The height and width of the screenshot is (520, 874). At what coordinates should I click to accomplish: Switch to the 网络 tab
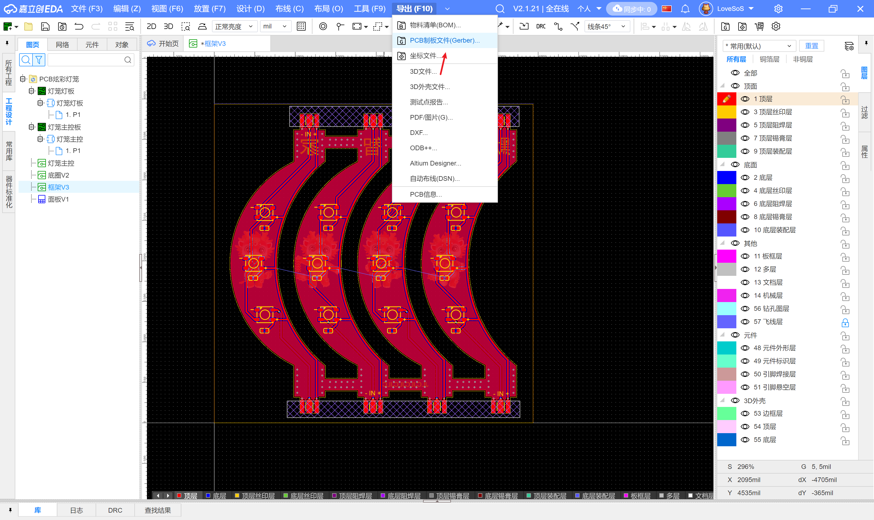[62, 45]
